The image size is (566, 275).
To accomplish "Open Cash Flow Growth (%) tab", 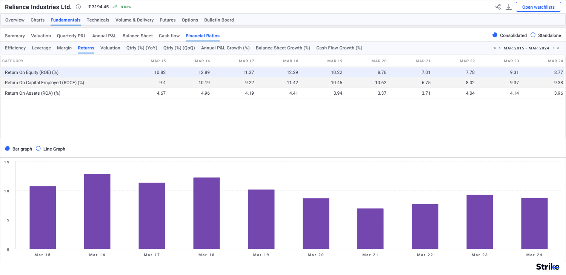I will [339, 48].
